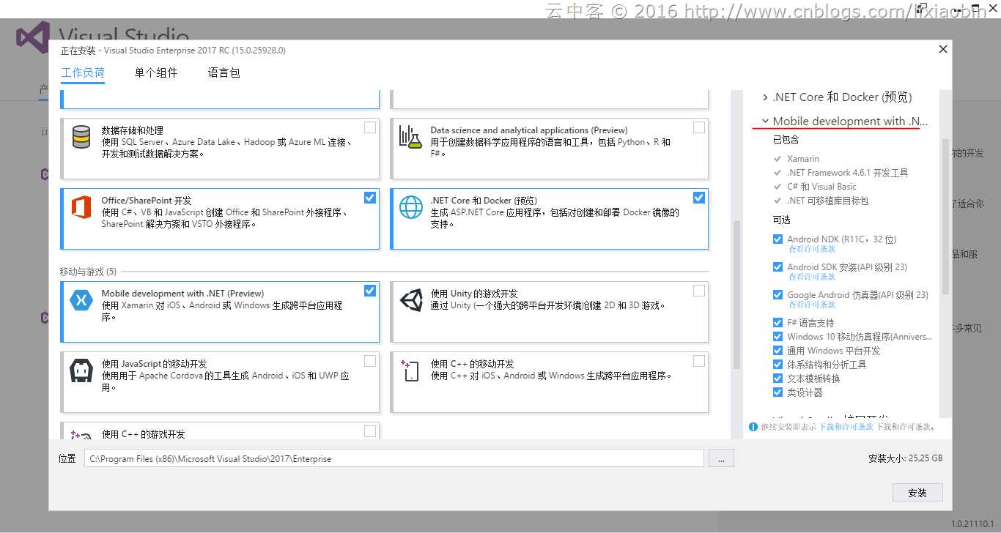1001x533 pixels.
Task: Check the 使用 C++ 的移动开发 checkbox
Action: (x=699, y=361)
